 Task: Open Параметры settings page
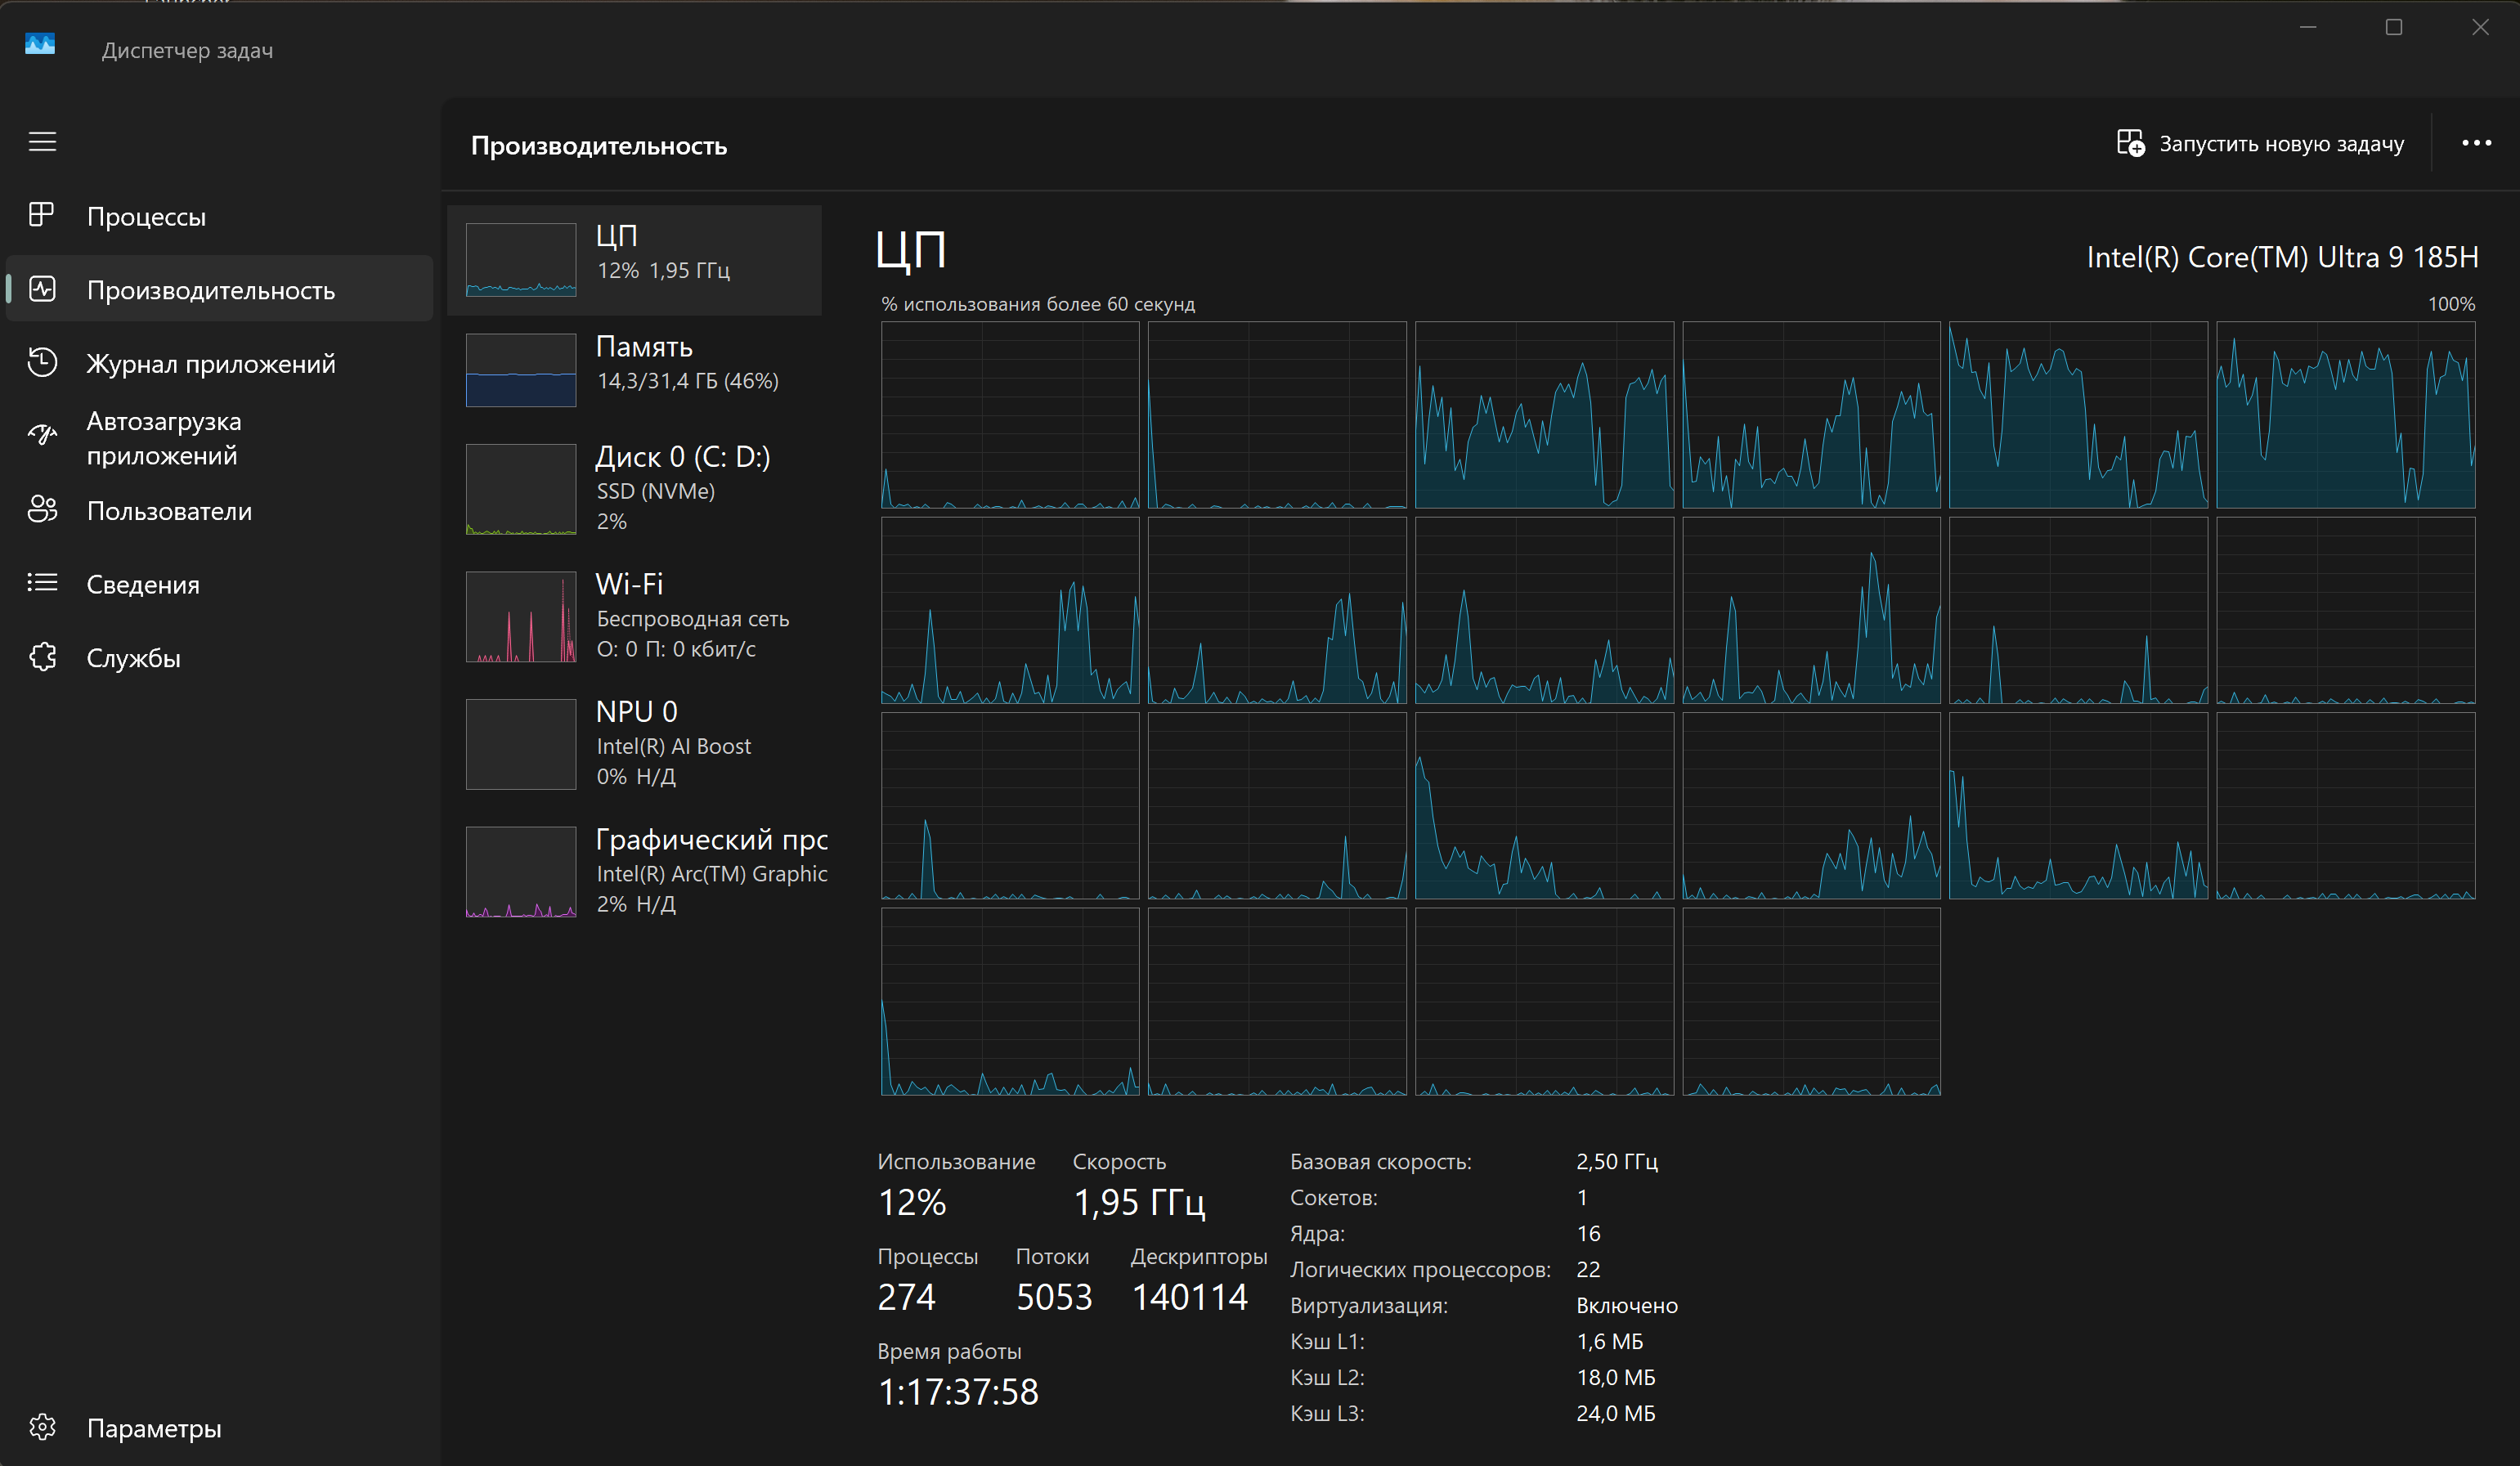(219, 1428)
